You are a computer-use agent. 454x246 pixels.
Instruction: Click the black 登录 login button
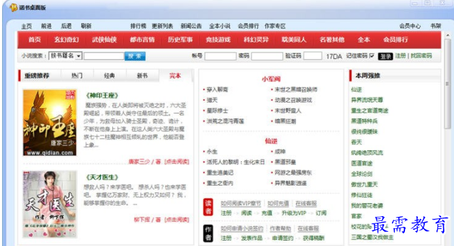(385, 56)
